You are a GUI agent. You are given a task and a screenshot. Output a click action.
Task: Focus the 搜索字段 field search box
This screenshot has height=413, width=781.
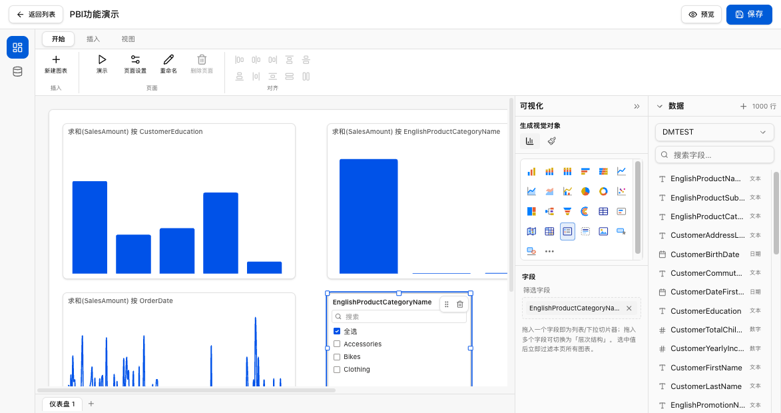coord(714,155)
